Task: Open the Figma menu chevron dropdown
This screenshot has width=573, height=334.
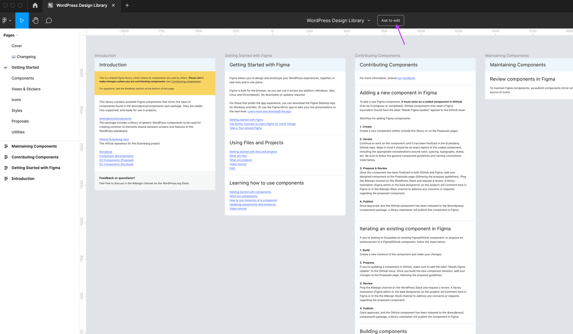Action: pyautogui.click(x=11, y=20)
